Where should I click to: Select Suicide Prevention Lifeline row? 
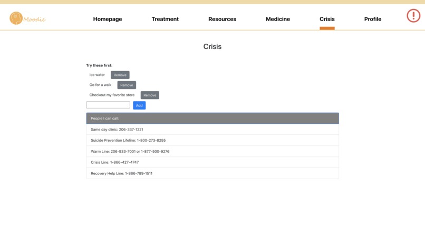213,140
